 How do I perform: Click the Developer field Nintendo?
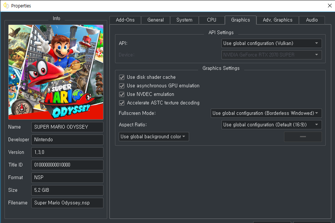point(67,140)
